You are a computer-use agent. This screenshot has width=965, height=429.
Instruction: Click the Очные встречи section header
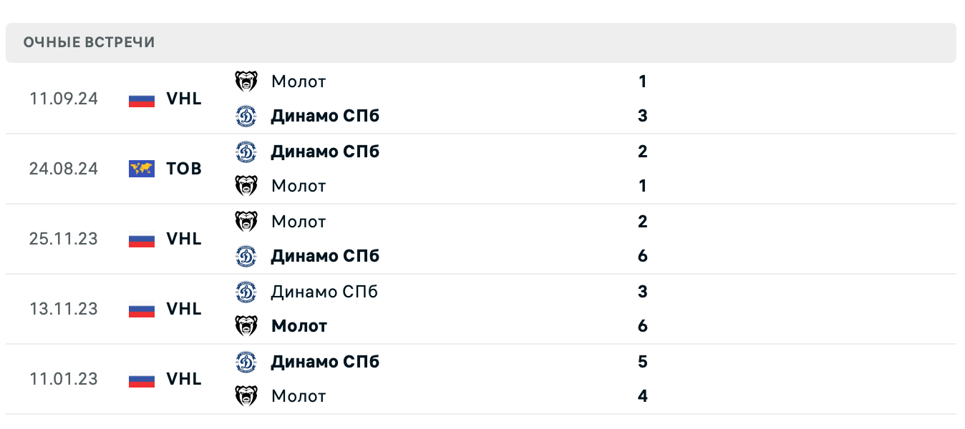[89, 42]
